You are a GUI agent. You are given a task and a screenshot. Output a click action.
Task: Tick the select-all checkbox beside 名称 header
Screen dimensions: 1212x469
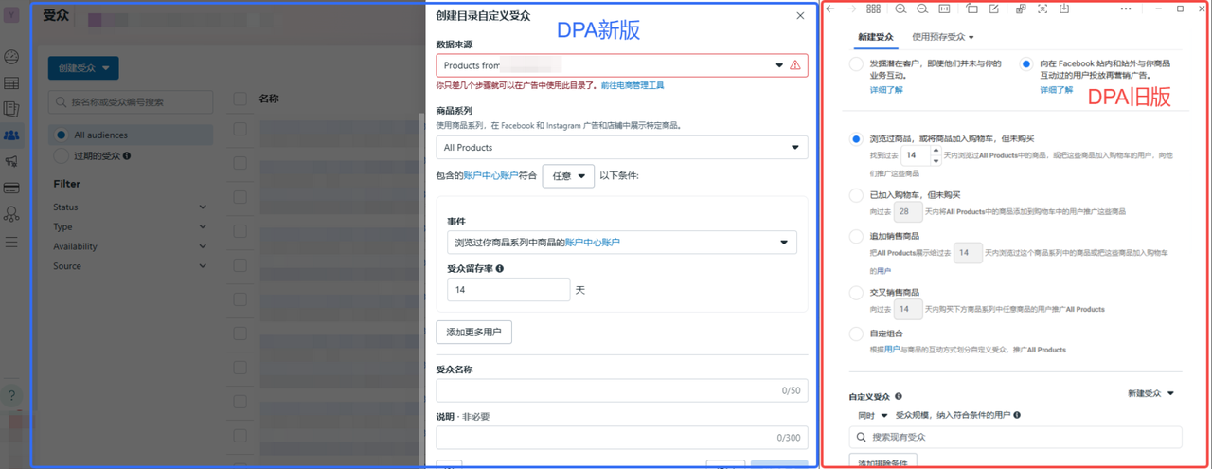coord(241,99)
